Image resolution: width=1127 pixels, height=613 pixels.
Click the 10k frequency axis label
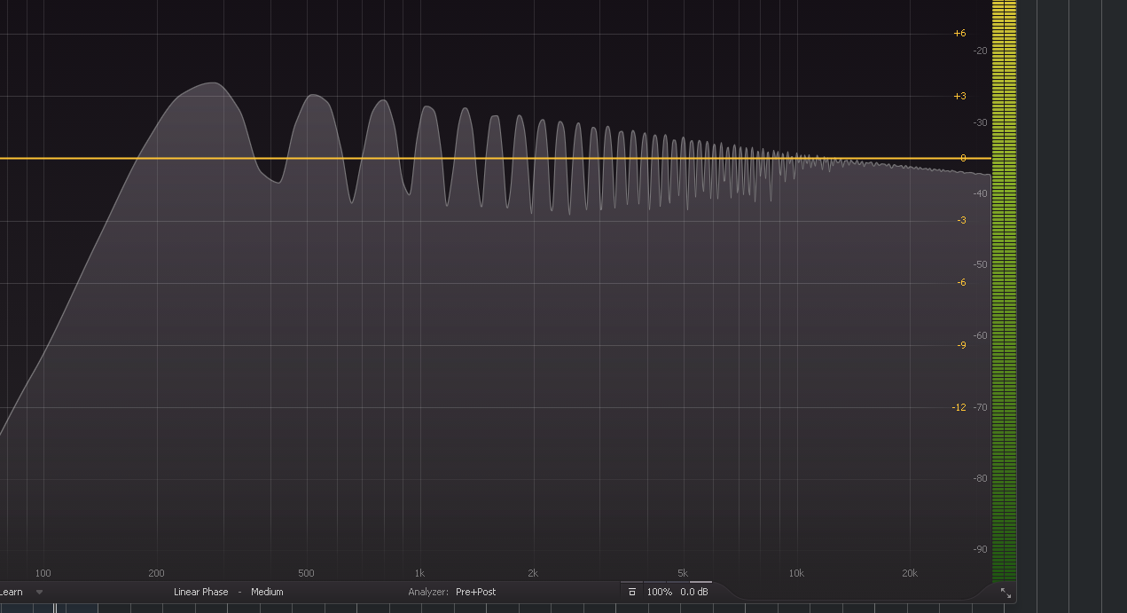(796, 573)
